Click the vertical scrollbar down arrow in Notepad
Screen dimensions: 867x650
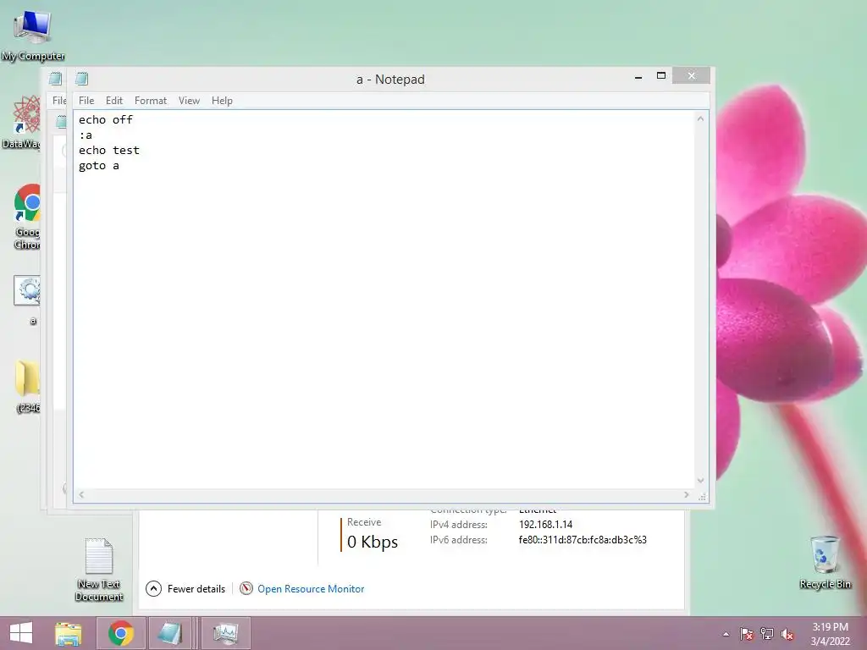point(700,481)
